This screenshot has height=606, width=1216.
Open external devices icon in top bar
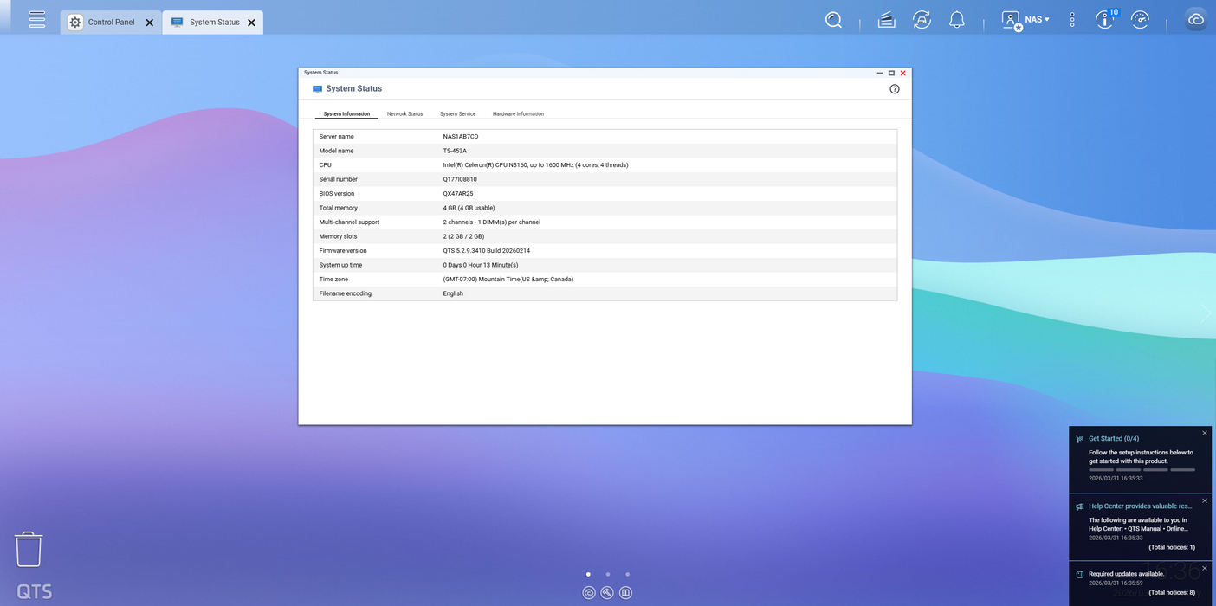pos(922,19)
